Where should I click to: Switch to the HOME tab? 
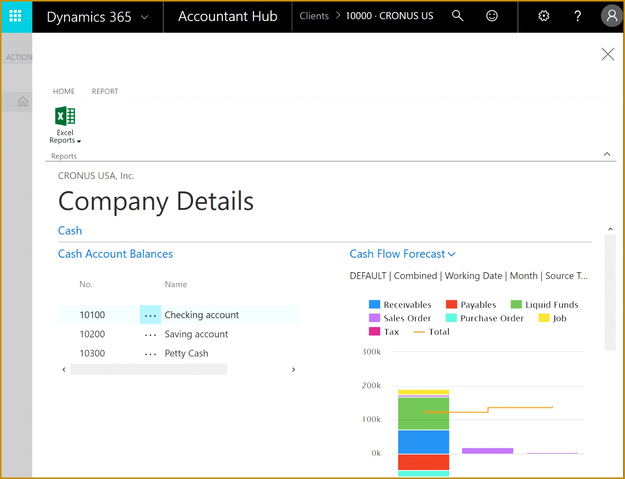[x=64, y=92]
